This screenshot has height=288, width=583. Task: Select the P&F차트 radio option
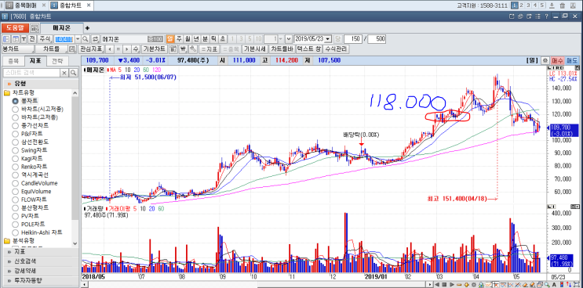tap(15, 134)
